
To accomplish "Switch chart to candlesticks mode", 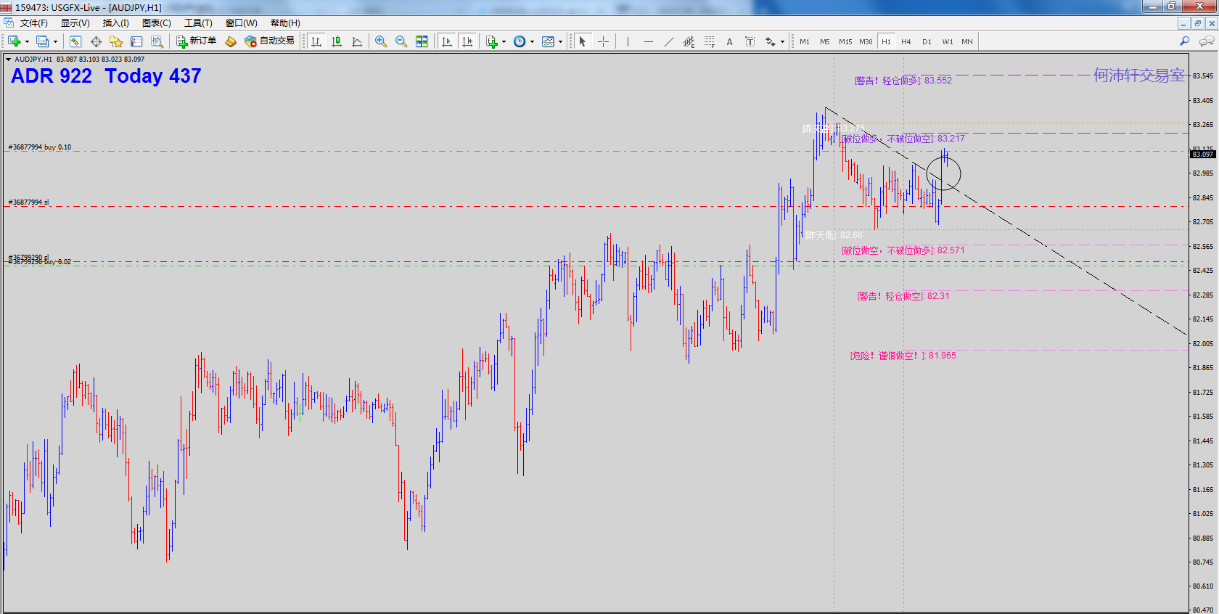I will click(337, 41).
